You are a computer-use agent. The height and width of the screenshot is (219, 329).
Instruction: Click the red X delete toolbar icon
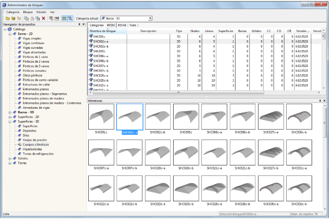43,19
